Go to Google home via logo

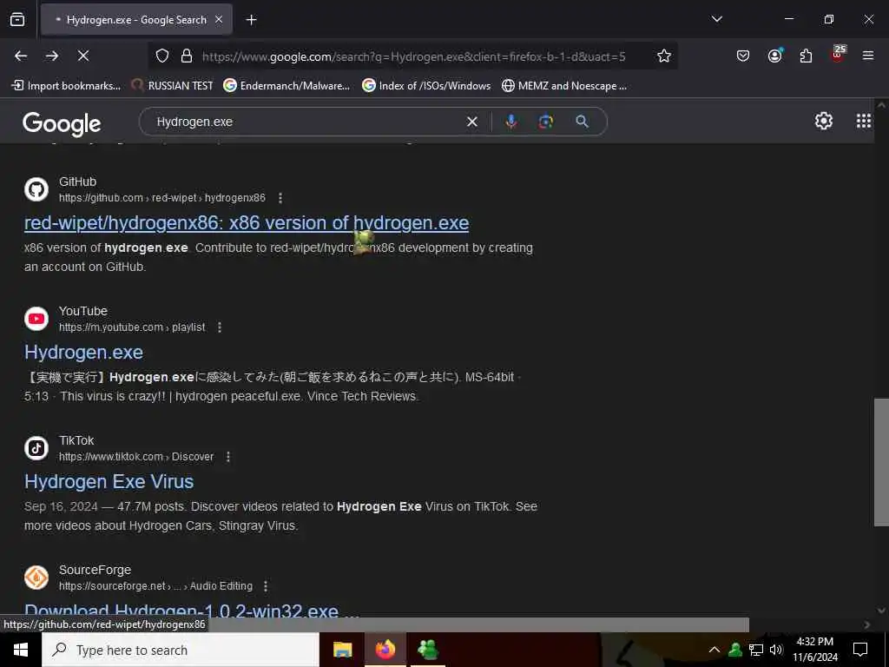pos(62,123)
